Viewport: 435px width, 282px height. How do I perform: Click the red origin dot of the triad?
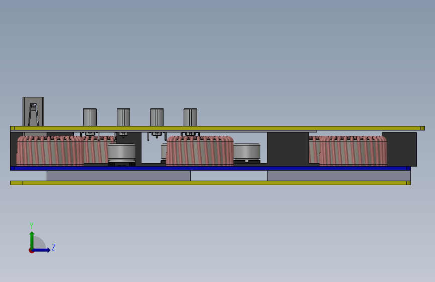click(x=31, y=250)
